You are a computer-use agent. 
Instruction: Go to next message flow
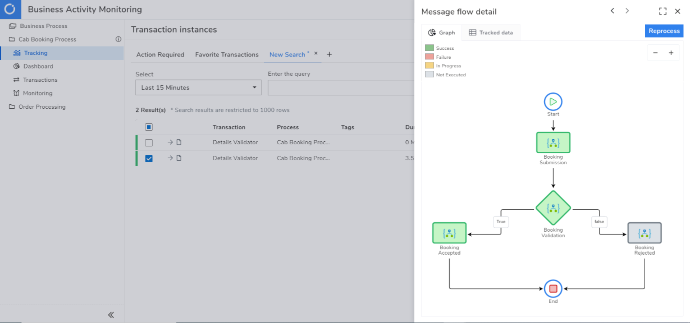pos(627,11)
